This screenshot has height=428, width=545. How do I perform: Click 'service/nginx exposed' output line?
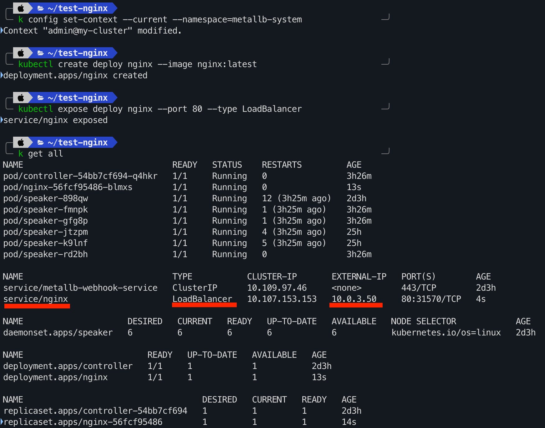coord(55,120)
